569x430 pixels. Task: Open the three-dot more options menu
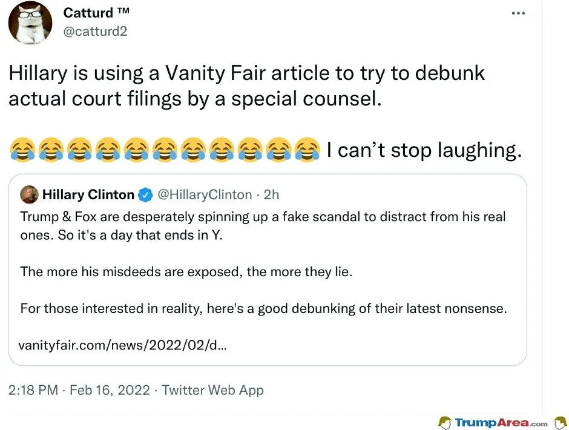click(518, 13)
